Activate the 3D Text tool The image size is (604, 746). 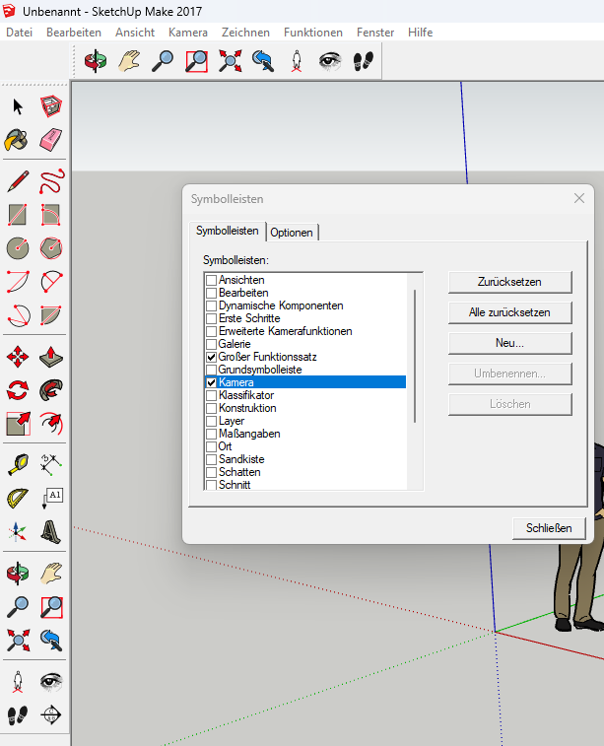pos(51,531)
